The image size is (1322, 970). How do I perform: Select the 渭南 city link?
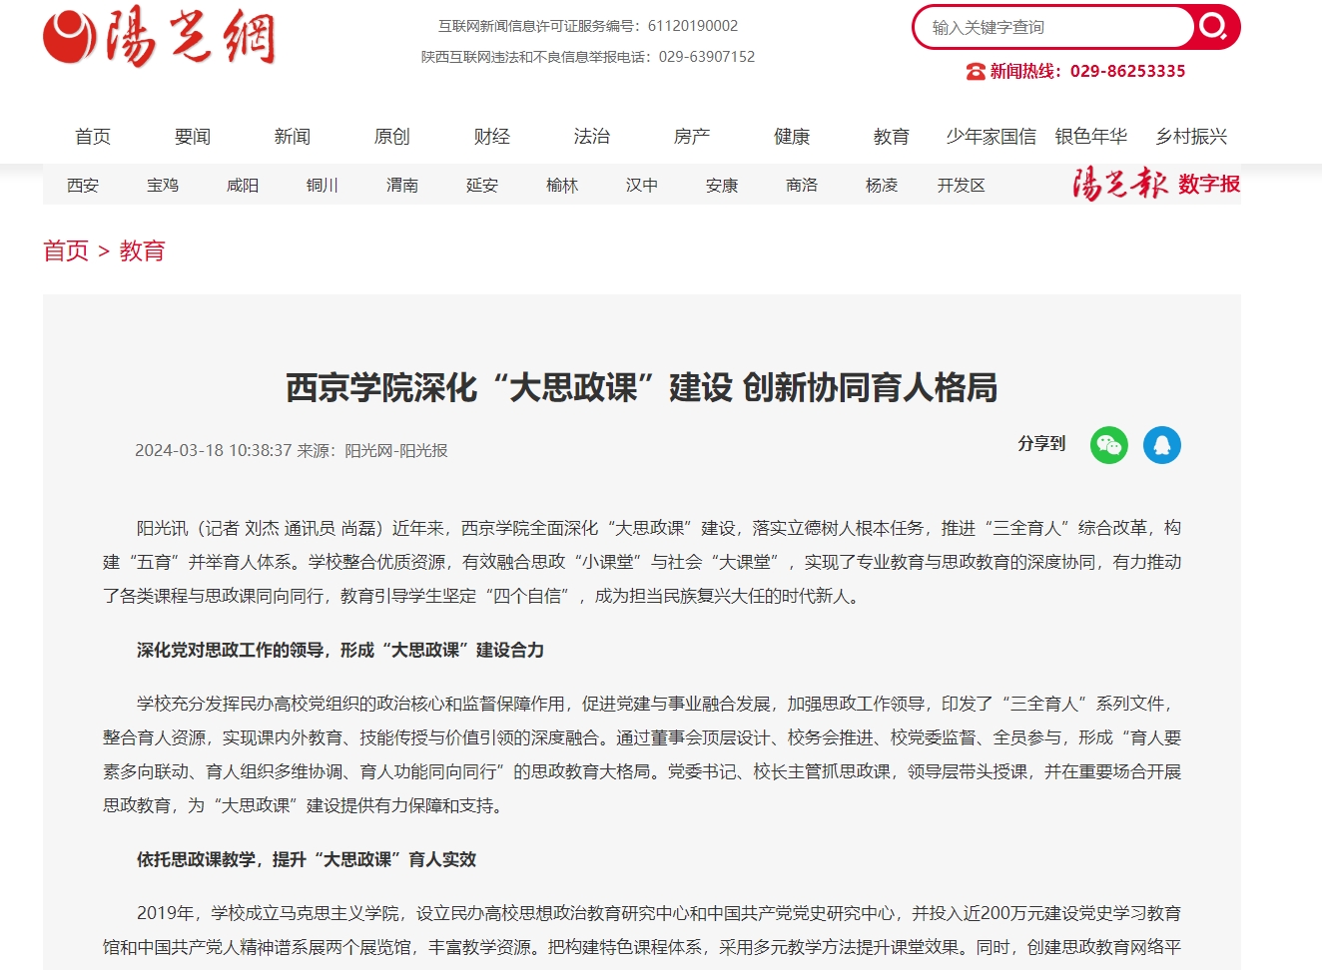click(x=402, y=186)
